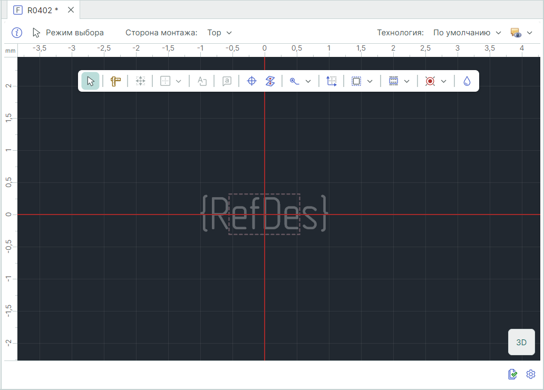Expand dropdown arrow beside the pad tool
This screenshot has width=544, height=390.
(x=308, y=81)
